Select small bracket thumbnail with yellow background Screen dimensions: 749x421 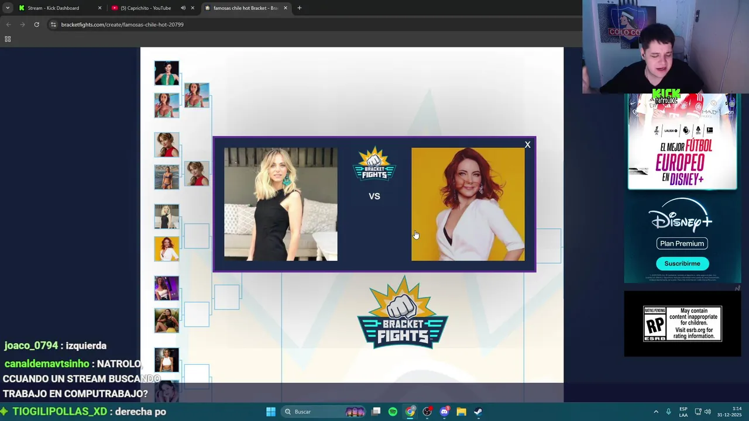167,249
